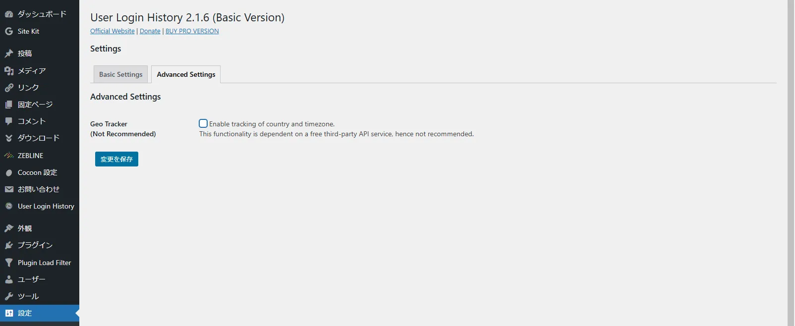
Task: Open posts via the pushpin icon
Action: pyautogui.click(x=9, y=54)
